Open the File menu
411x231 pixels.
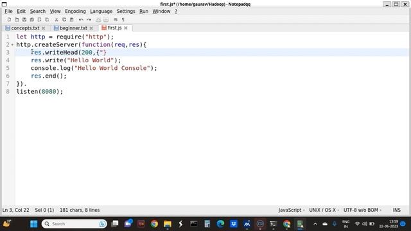pos(8,12)
